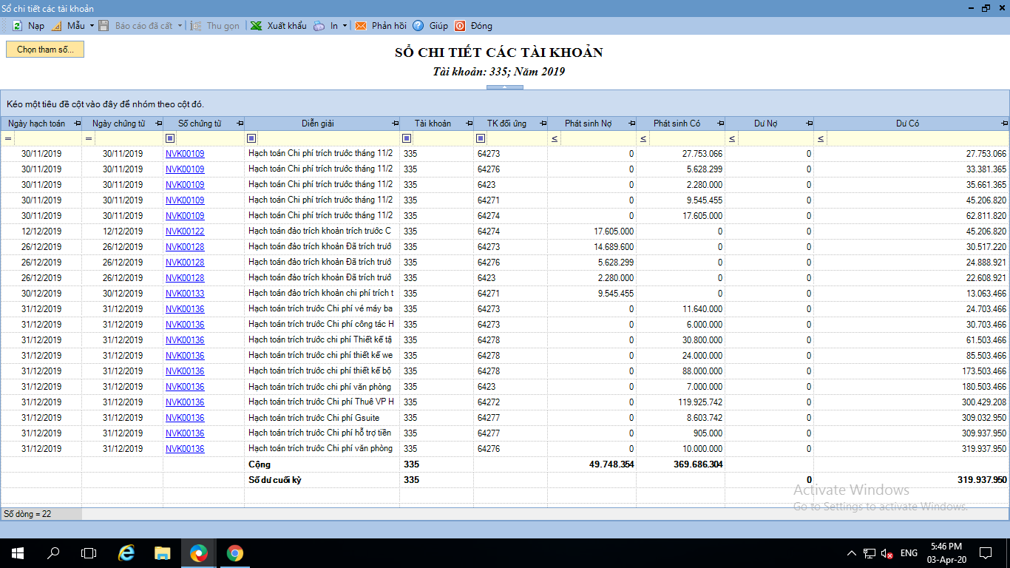
Task: Click the Đóng close report icon
Action: 460,26
